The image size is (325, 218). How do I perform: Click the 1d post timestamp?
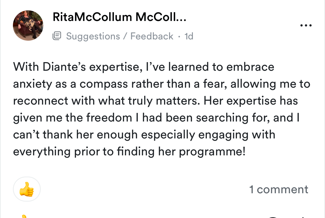(189, 36)
